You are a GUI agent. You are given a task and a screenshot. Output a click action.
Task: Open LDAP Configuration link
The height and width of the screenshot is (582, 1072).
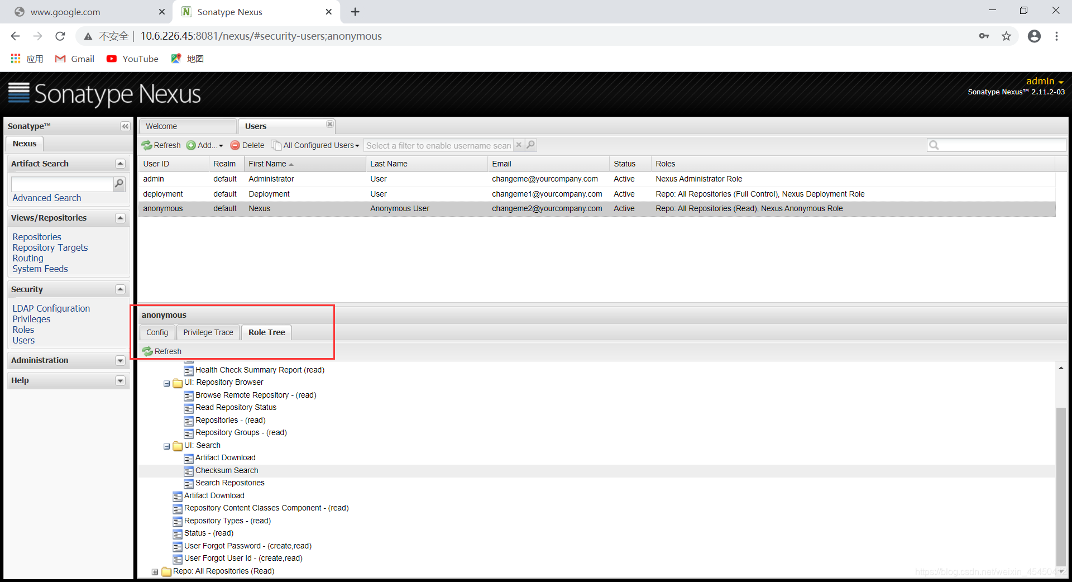click(51, 308)
